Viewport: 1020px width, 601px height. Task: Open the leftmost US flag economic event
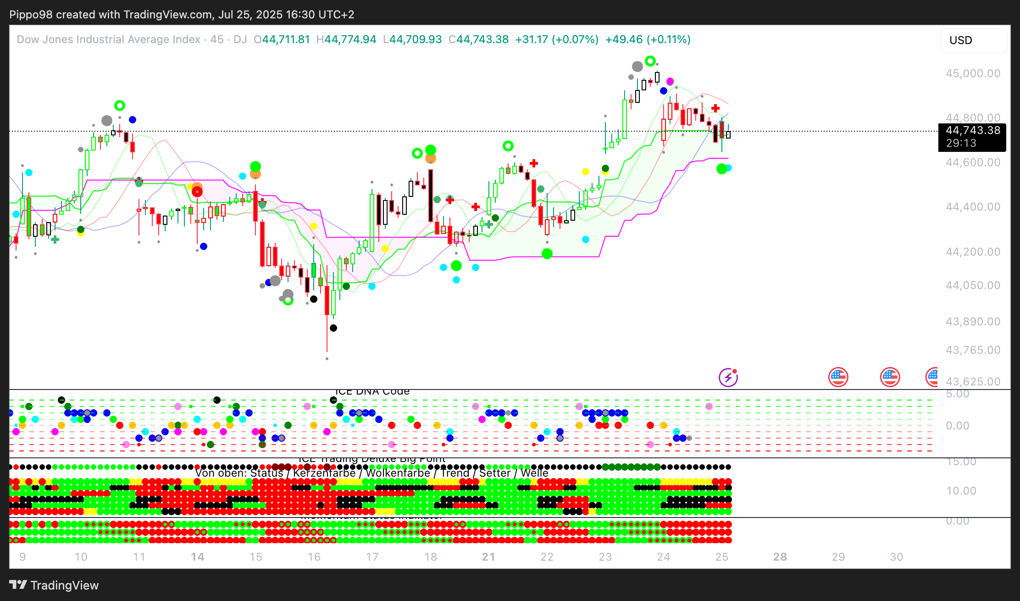point(838,377)
